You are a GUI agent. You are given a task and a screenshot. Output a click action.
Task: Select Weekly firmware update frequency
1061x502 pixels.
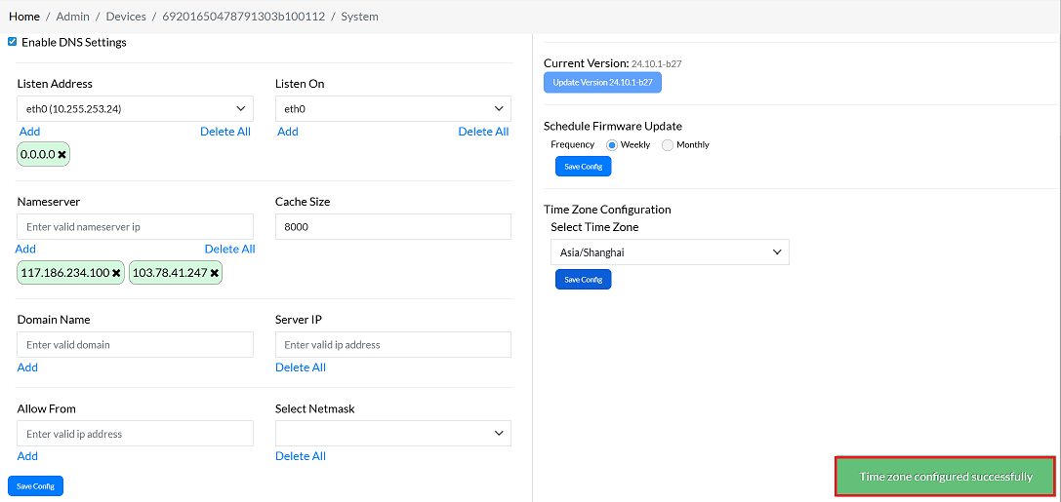(x=613, y=145)
